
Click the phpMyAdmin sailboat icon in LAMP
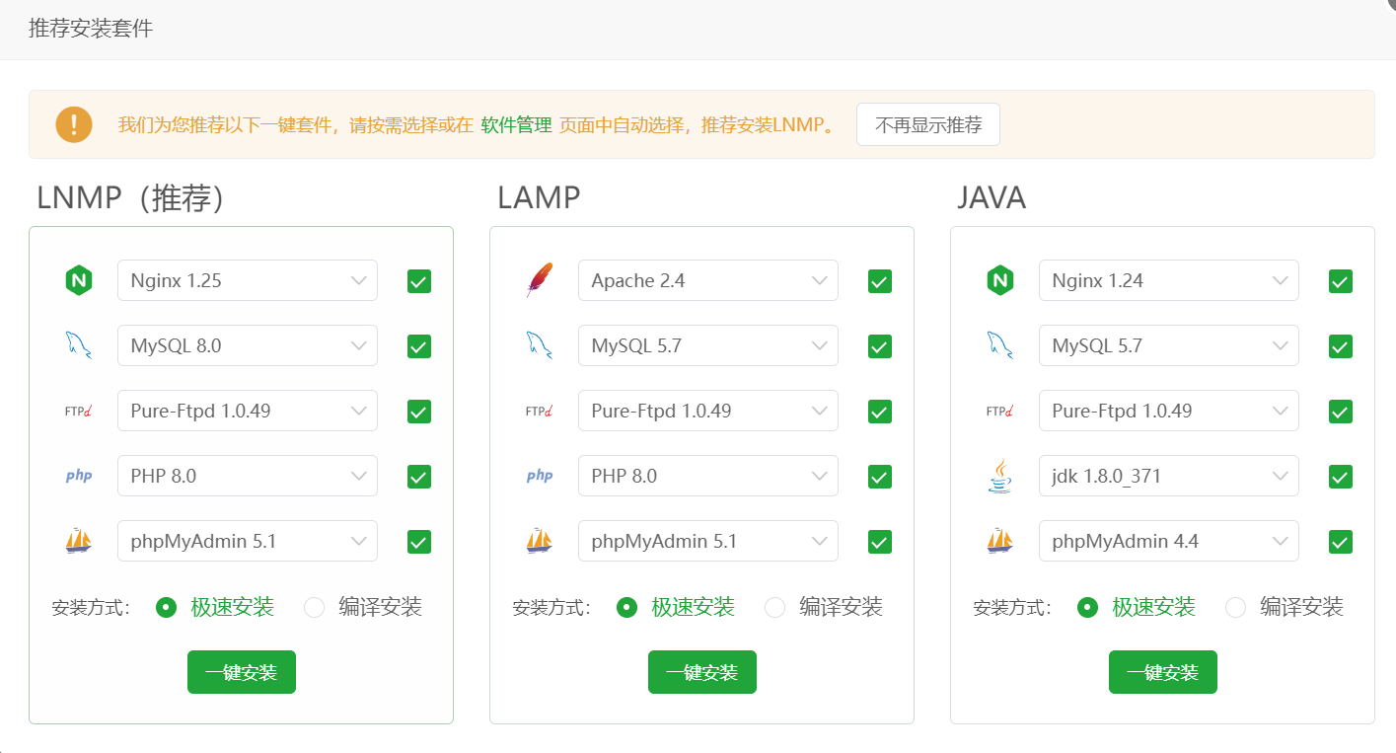540,541
